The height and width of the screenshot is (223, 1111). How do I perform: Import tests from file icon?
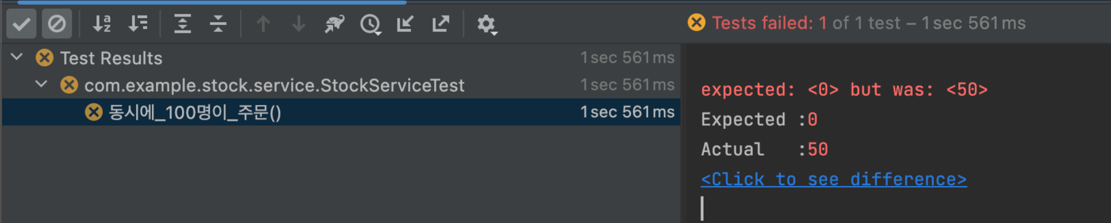pos(405,24)
